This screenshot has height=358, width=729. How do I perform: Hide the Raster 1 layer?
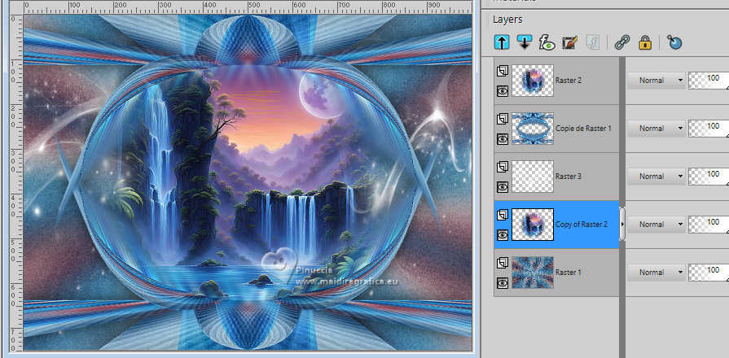[502, 283]
